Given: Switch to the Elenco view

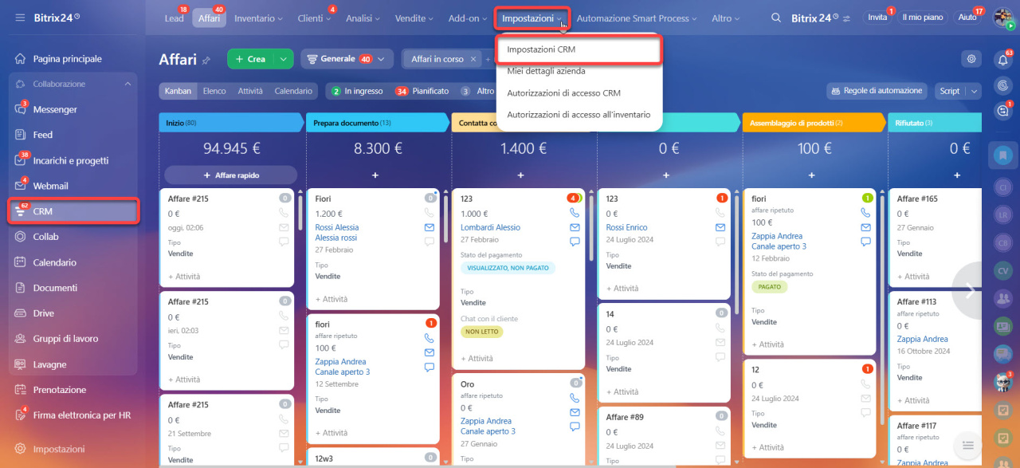Looking at the screenshot, I should click(x=214, y=91).
